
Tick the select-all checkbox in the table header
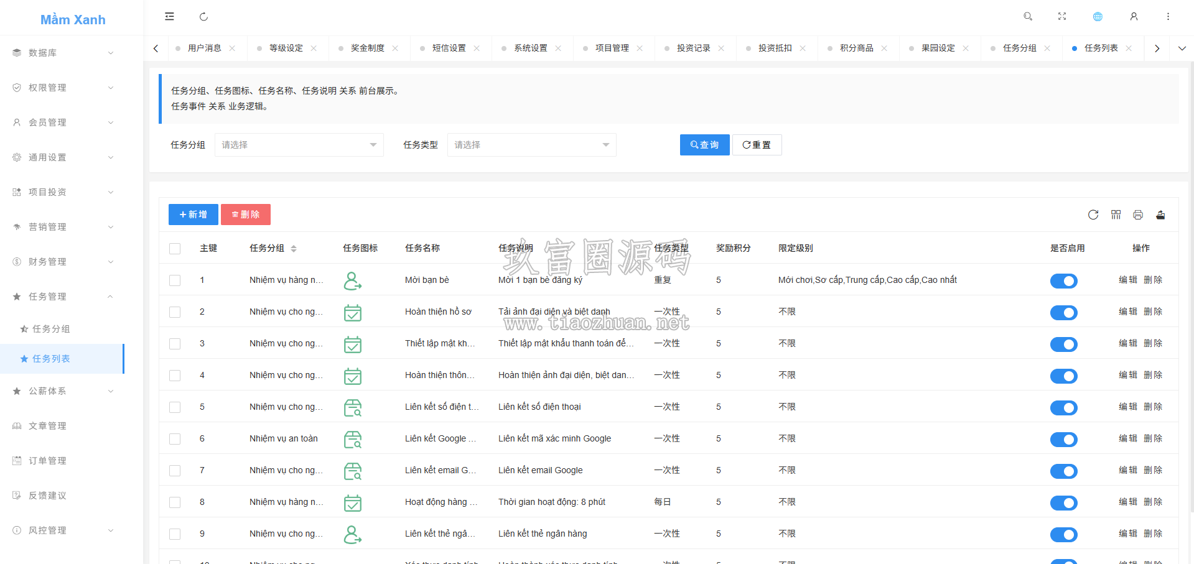(x=175, y=249)
